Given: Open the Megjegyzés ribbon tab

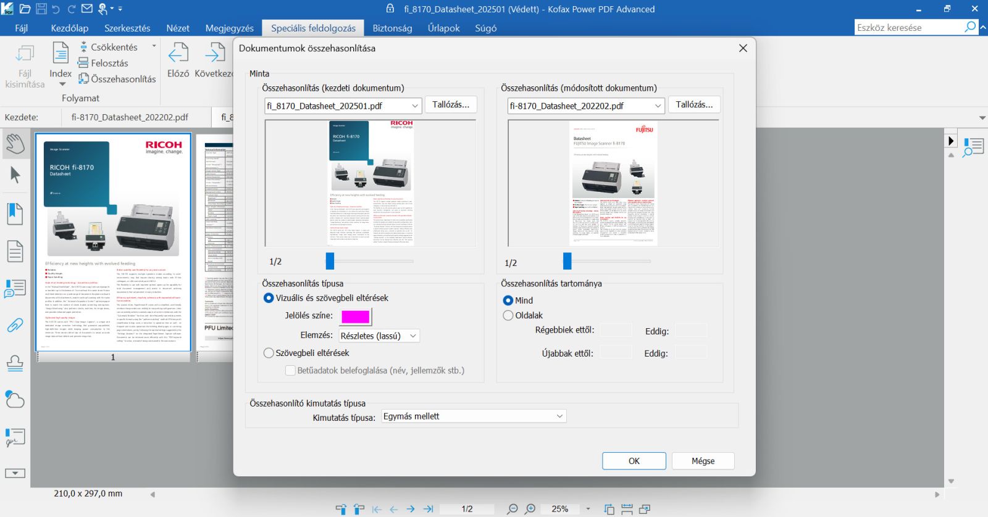Looking at the screenshot, I should pyautogui.click(x=229, y=28).
